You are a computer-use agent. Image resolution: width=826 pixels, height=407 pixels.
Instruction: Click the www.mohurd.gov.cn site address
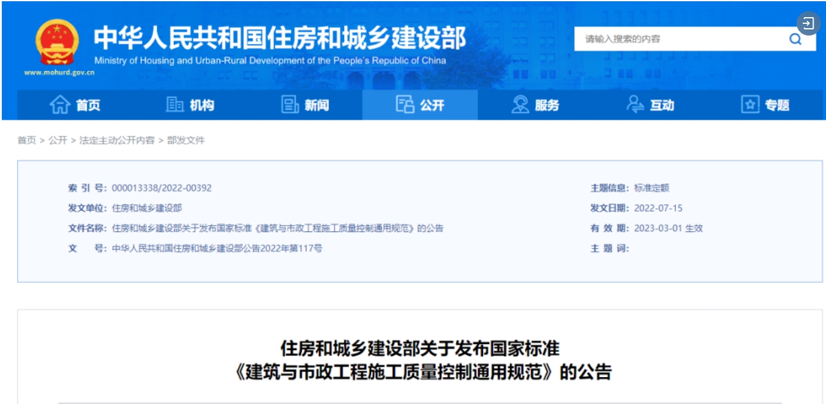pyautogui.click(x=59, y=72)
